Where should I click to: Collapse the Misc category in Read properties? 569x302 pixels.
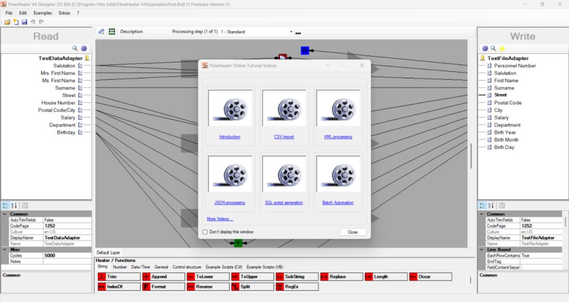click(x=4, y=249)
